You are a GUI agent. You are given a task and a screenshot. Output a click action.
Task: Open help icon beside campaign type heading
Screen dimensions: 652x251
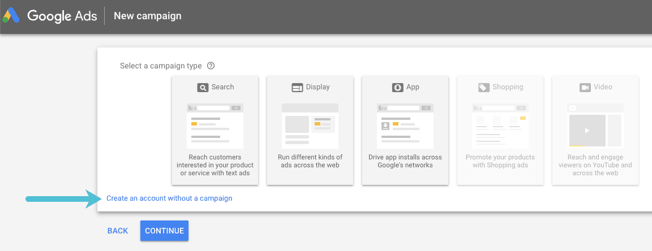[211, 66]
